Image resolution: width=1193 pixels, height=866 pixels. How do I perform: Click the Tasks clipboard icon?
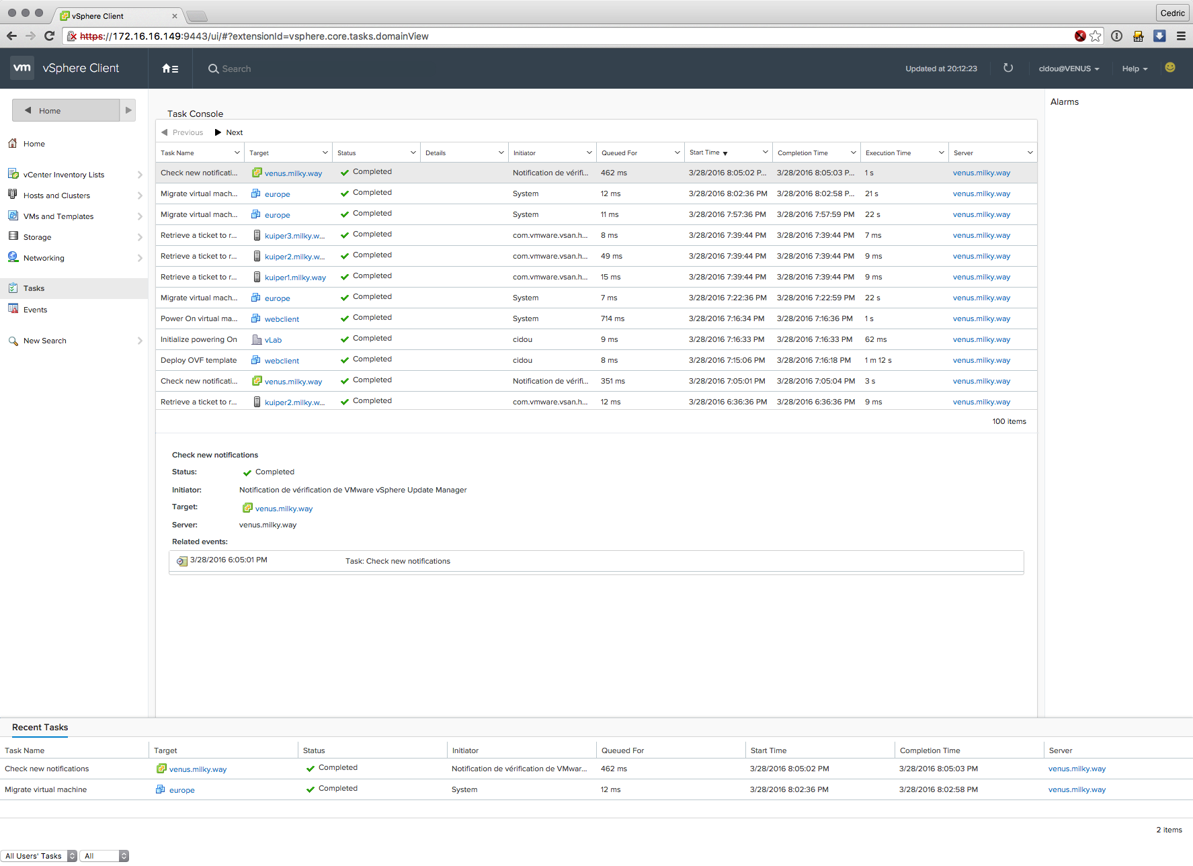(x=13, y=288)
